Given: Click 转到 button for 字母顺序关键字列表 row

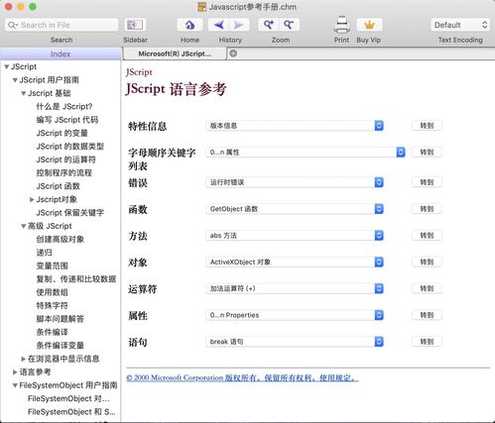Looking at the screenshot, I should pos(427,153).
